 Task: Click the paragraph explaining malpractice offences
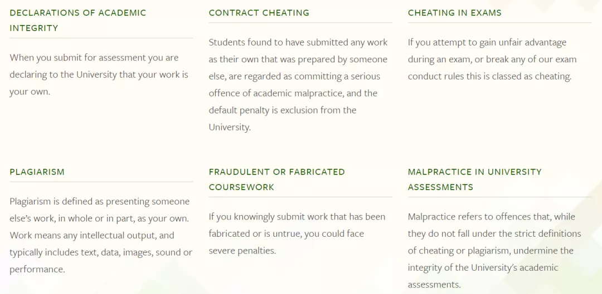click(x=494, y=250)
